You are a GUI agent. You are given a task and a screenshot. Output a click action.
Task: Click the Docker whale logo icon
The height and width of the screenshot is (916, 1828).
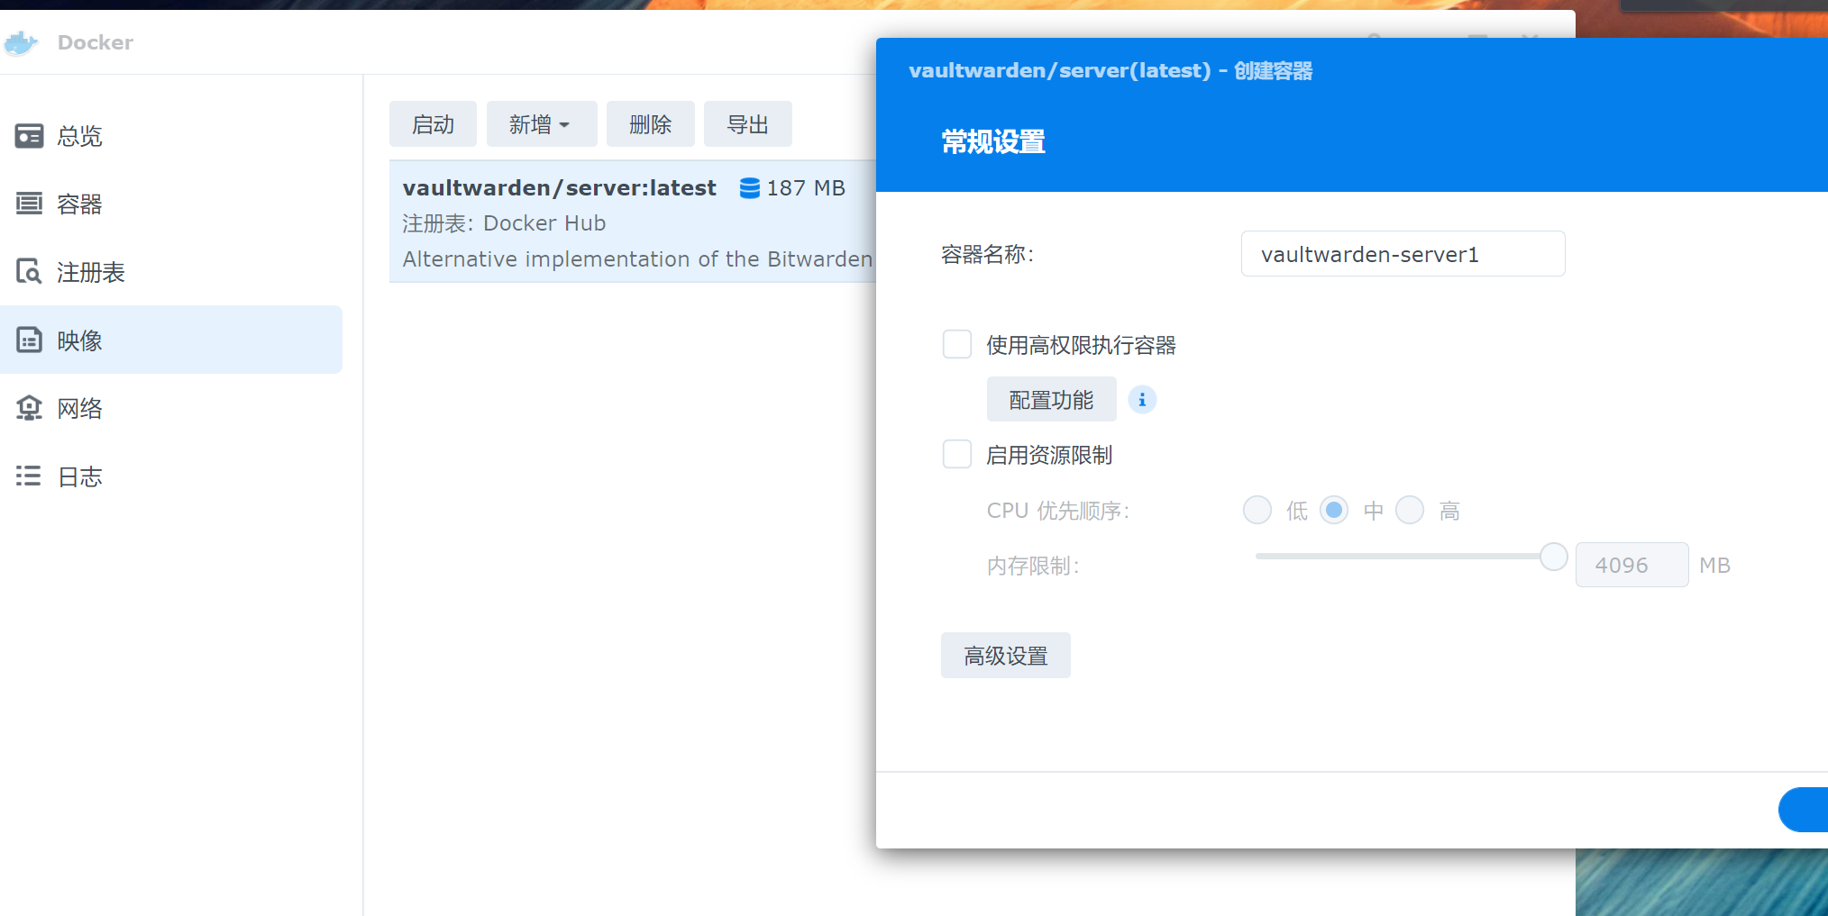tap(21, 42)
